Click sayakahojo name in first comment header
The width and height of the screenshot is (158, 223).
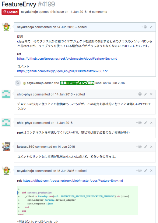tap(26, 27)
